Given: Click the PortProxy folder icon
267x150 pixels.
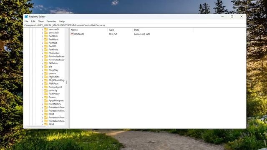Looking at the screenshot, I should (x=46, y=94).
